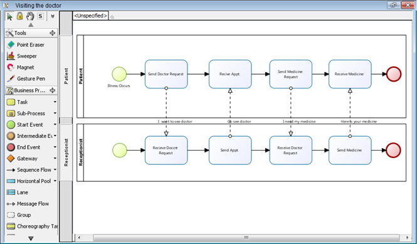Select the Illness Occurs start event
The height and width of the screenshot is (244, 417).
click(119, 74)
